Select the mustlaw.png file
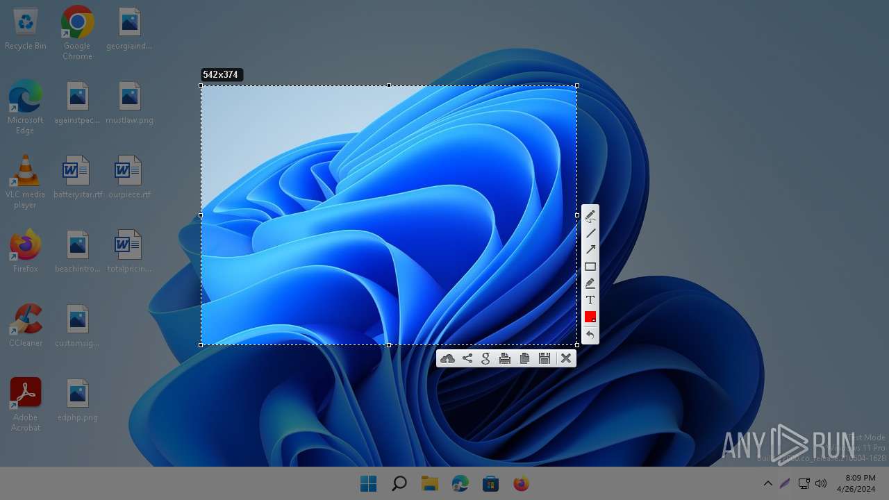This screenshot has height=500, width=889. coord(129,103)
